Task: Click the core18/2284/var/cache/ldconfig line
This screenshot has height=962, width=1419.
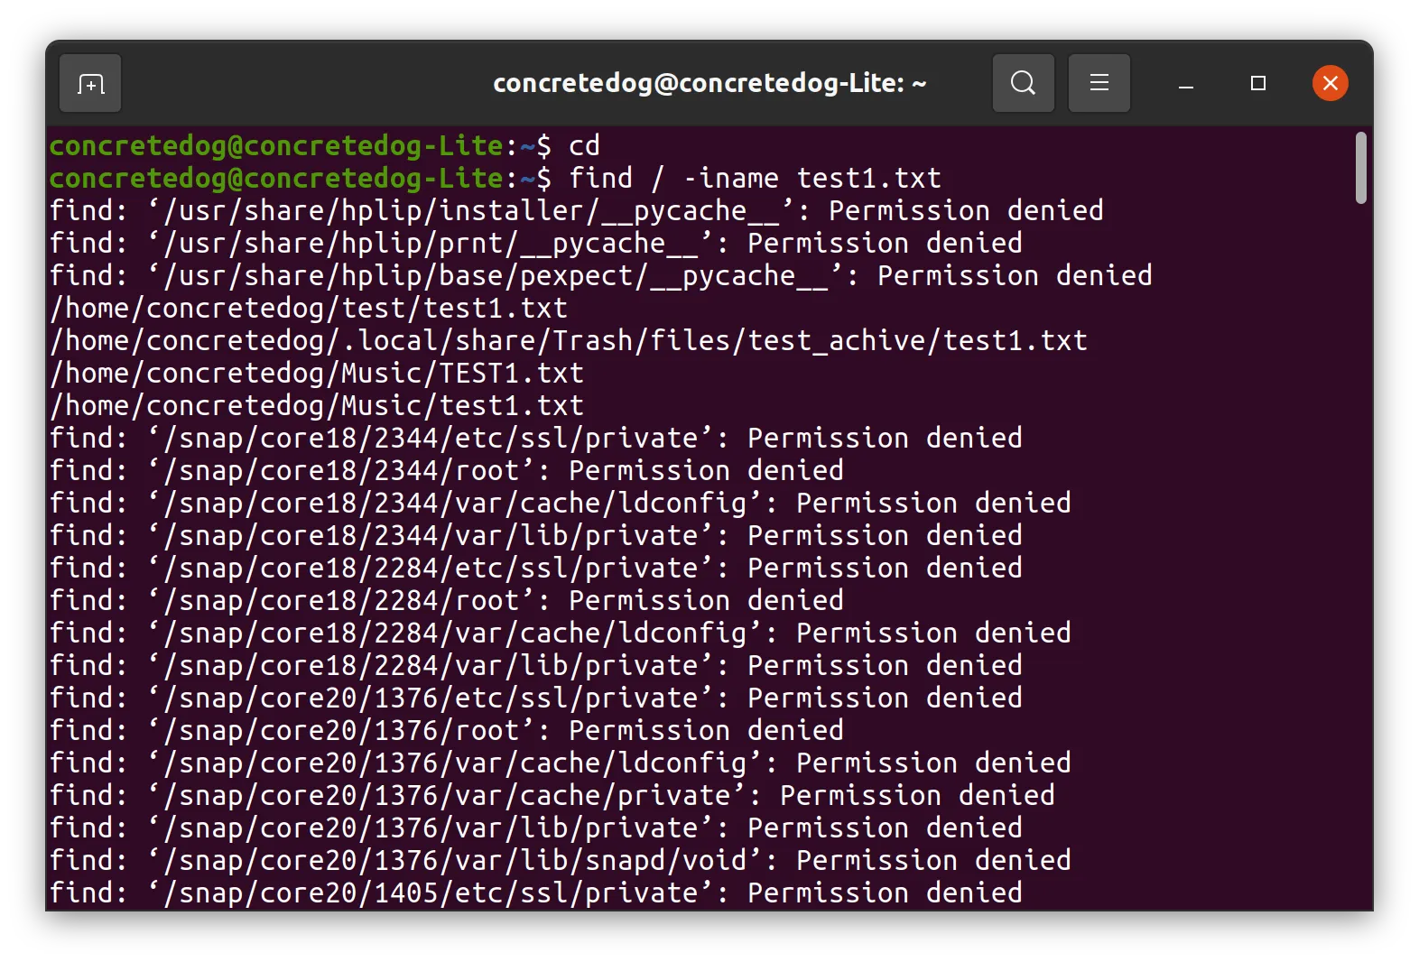Action: (x=561, y=633)
